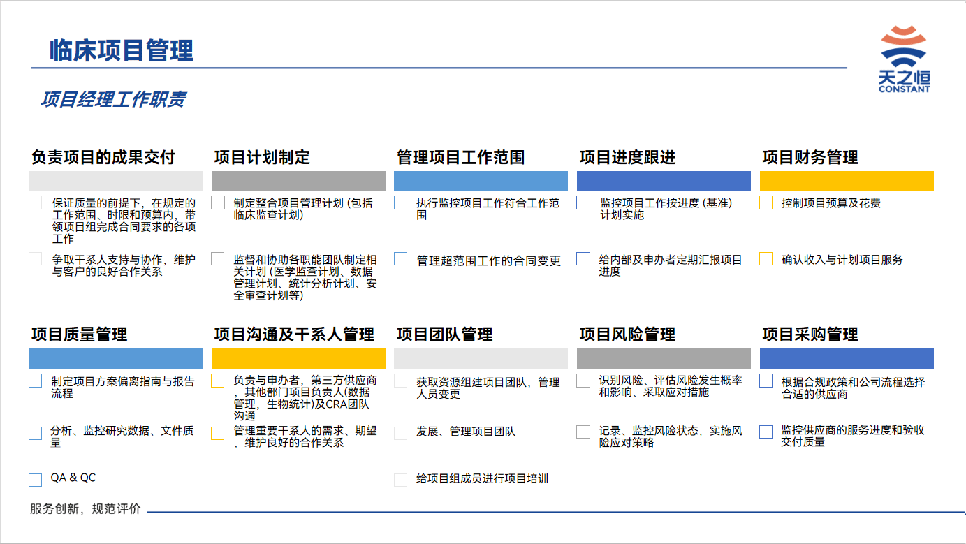
Task: Toggle checkbox for 识别风险、评估风险
Action: pos(583,381)
